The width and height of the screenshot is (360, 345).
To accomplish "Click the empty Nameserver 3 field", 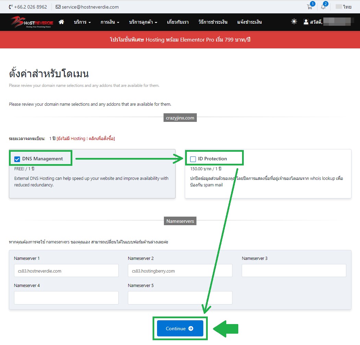I will point(294,271).
